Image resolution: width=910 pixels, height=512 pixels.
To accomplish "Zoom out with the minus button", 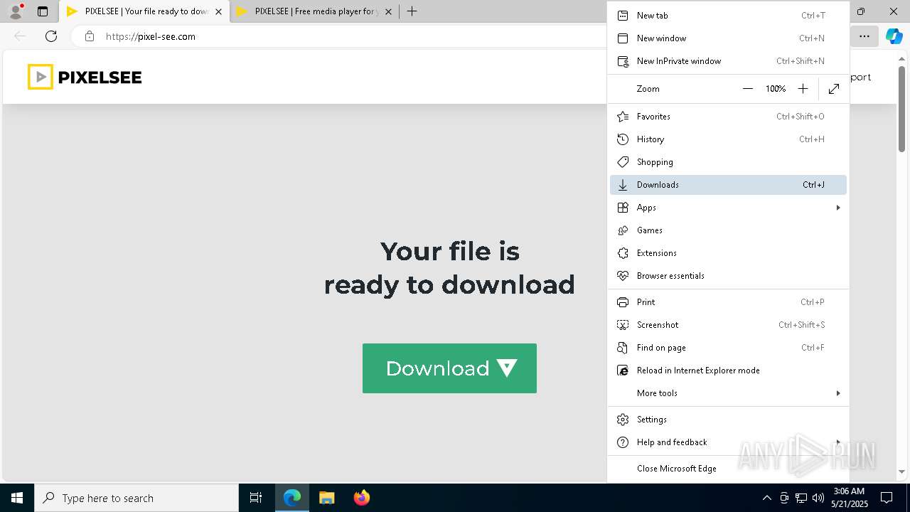I will [x=747, y=89].
